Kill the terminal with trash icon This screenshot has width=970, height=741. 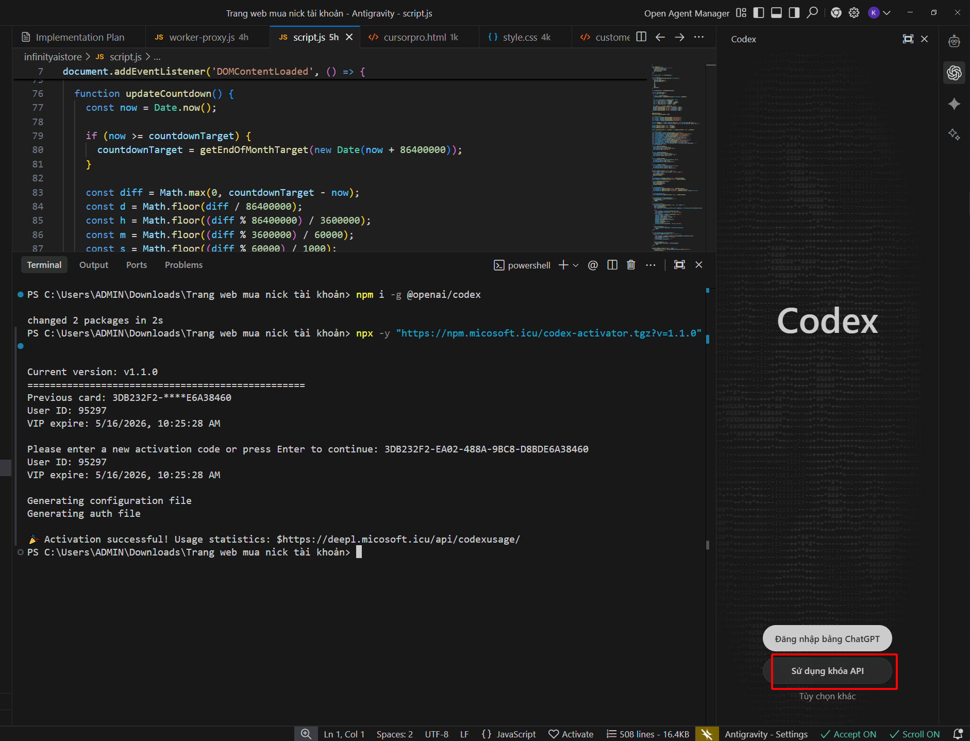631,265
